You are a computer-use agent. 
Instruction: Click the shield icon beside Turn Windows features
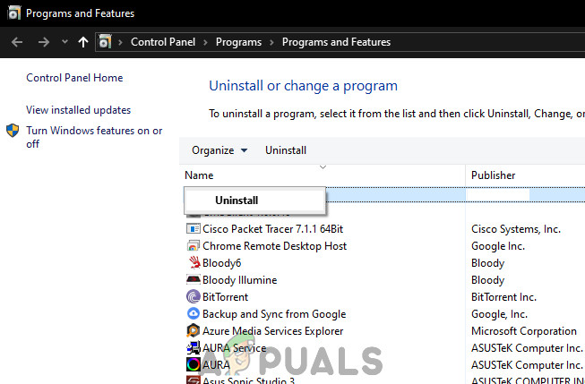[x=13, y=131]
